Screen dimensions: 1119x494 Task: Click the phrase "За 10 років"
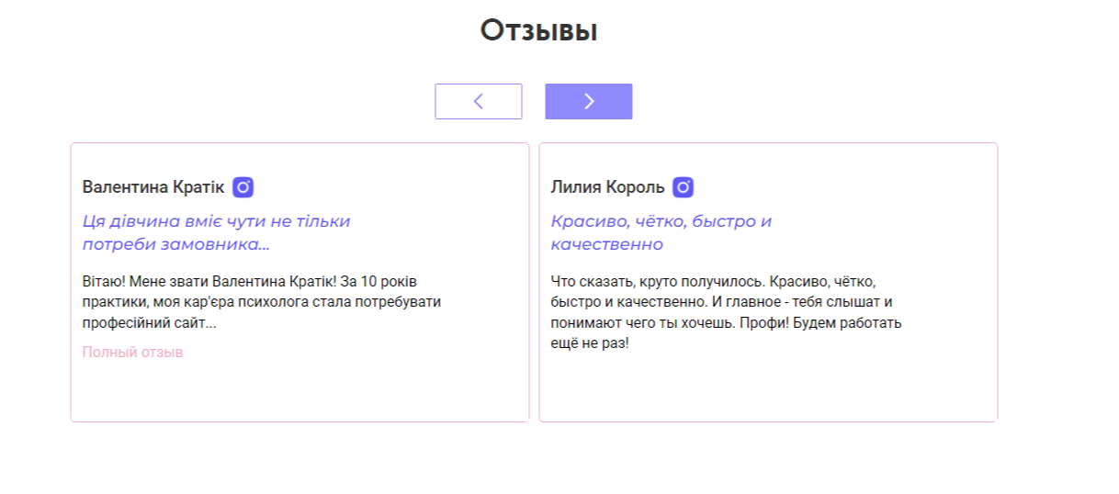(x=379, y=280)
